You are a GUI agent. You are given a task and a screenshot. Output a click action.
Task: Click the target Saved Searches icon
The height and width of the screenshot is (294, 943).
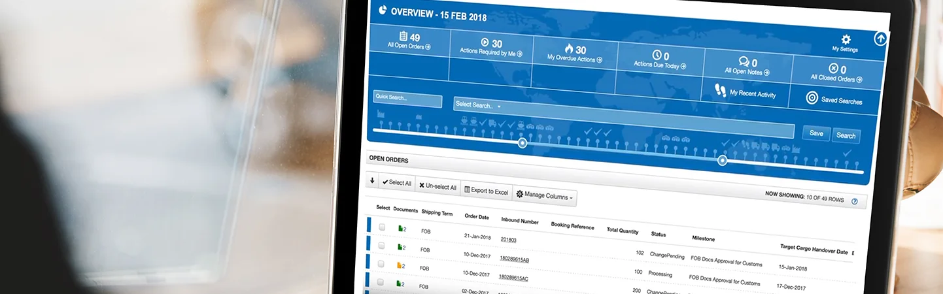pos(812,98)
